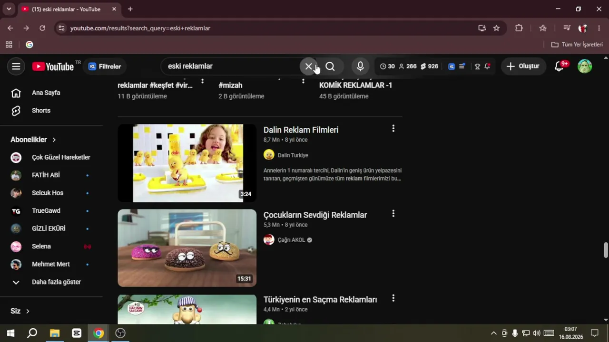609x342 pixels.
Task: Go to the YouTube home logo
Action: point(53,66)
